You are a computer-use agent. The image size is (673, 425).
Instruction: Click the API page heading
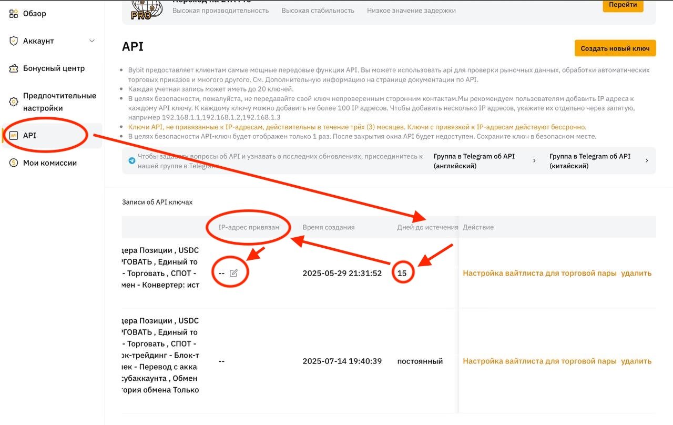click(x=132, y=46)
